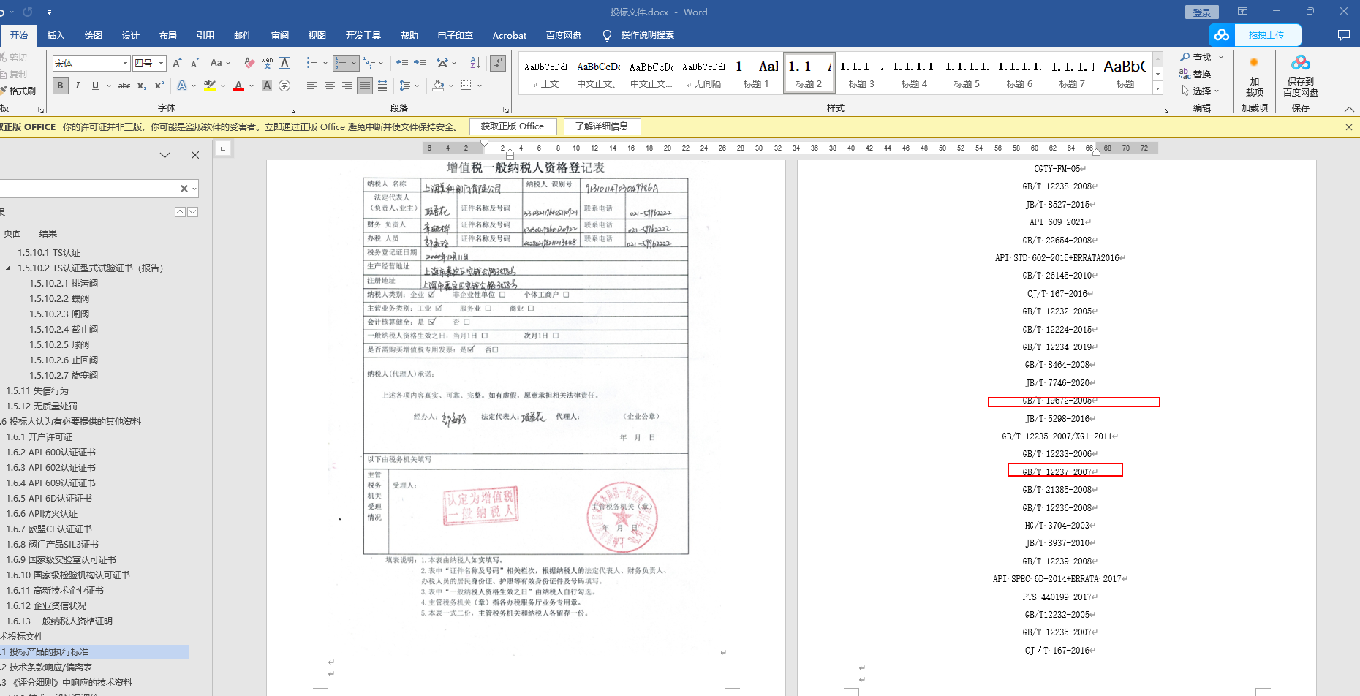
Task: Click the 登录 (sign in) button
Action: (1202, 12)
